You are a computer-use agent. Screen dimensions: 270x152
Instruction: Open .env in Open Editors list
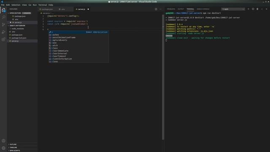click(x=22, y=19)
